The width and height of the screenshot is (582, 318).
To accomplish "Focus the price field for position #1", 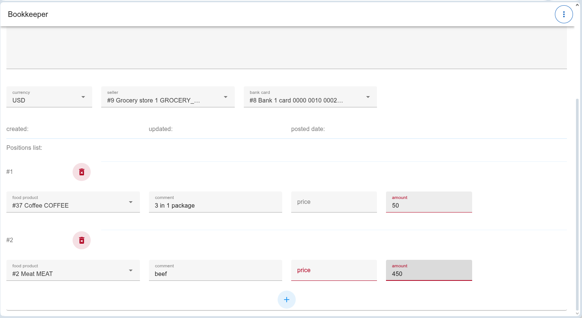I will pyautogui.click(x=334, y=202).
